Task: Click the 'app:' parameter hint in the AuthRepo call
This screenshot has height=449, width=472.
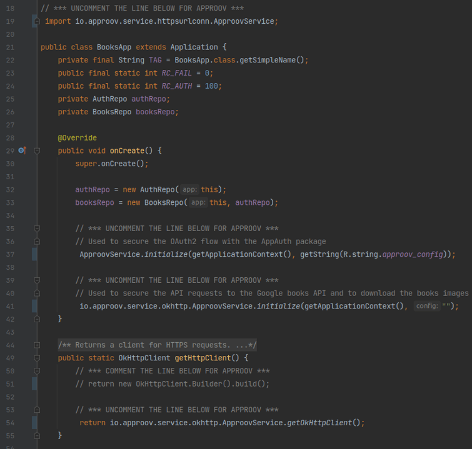Action: click(189, 189)
